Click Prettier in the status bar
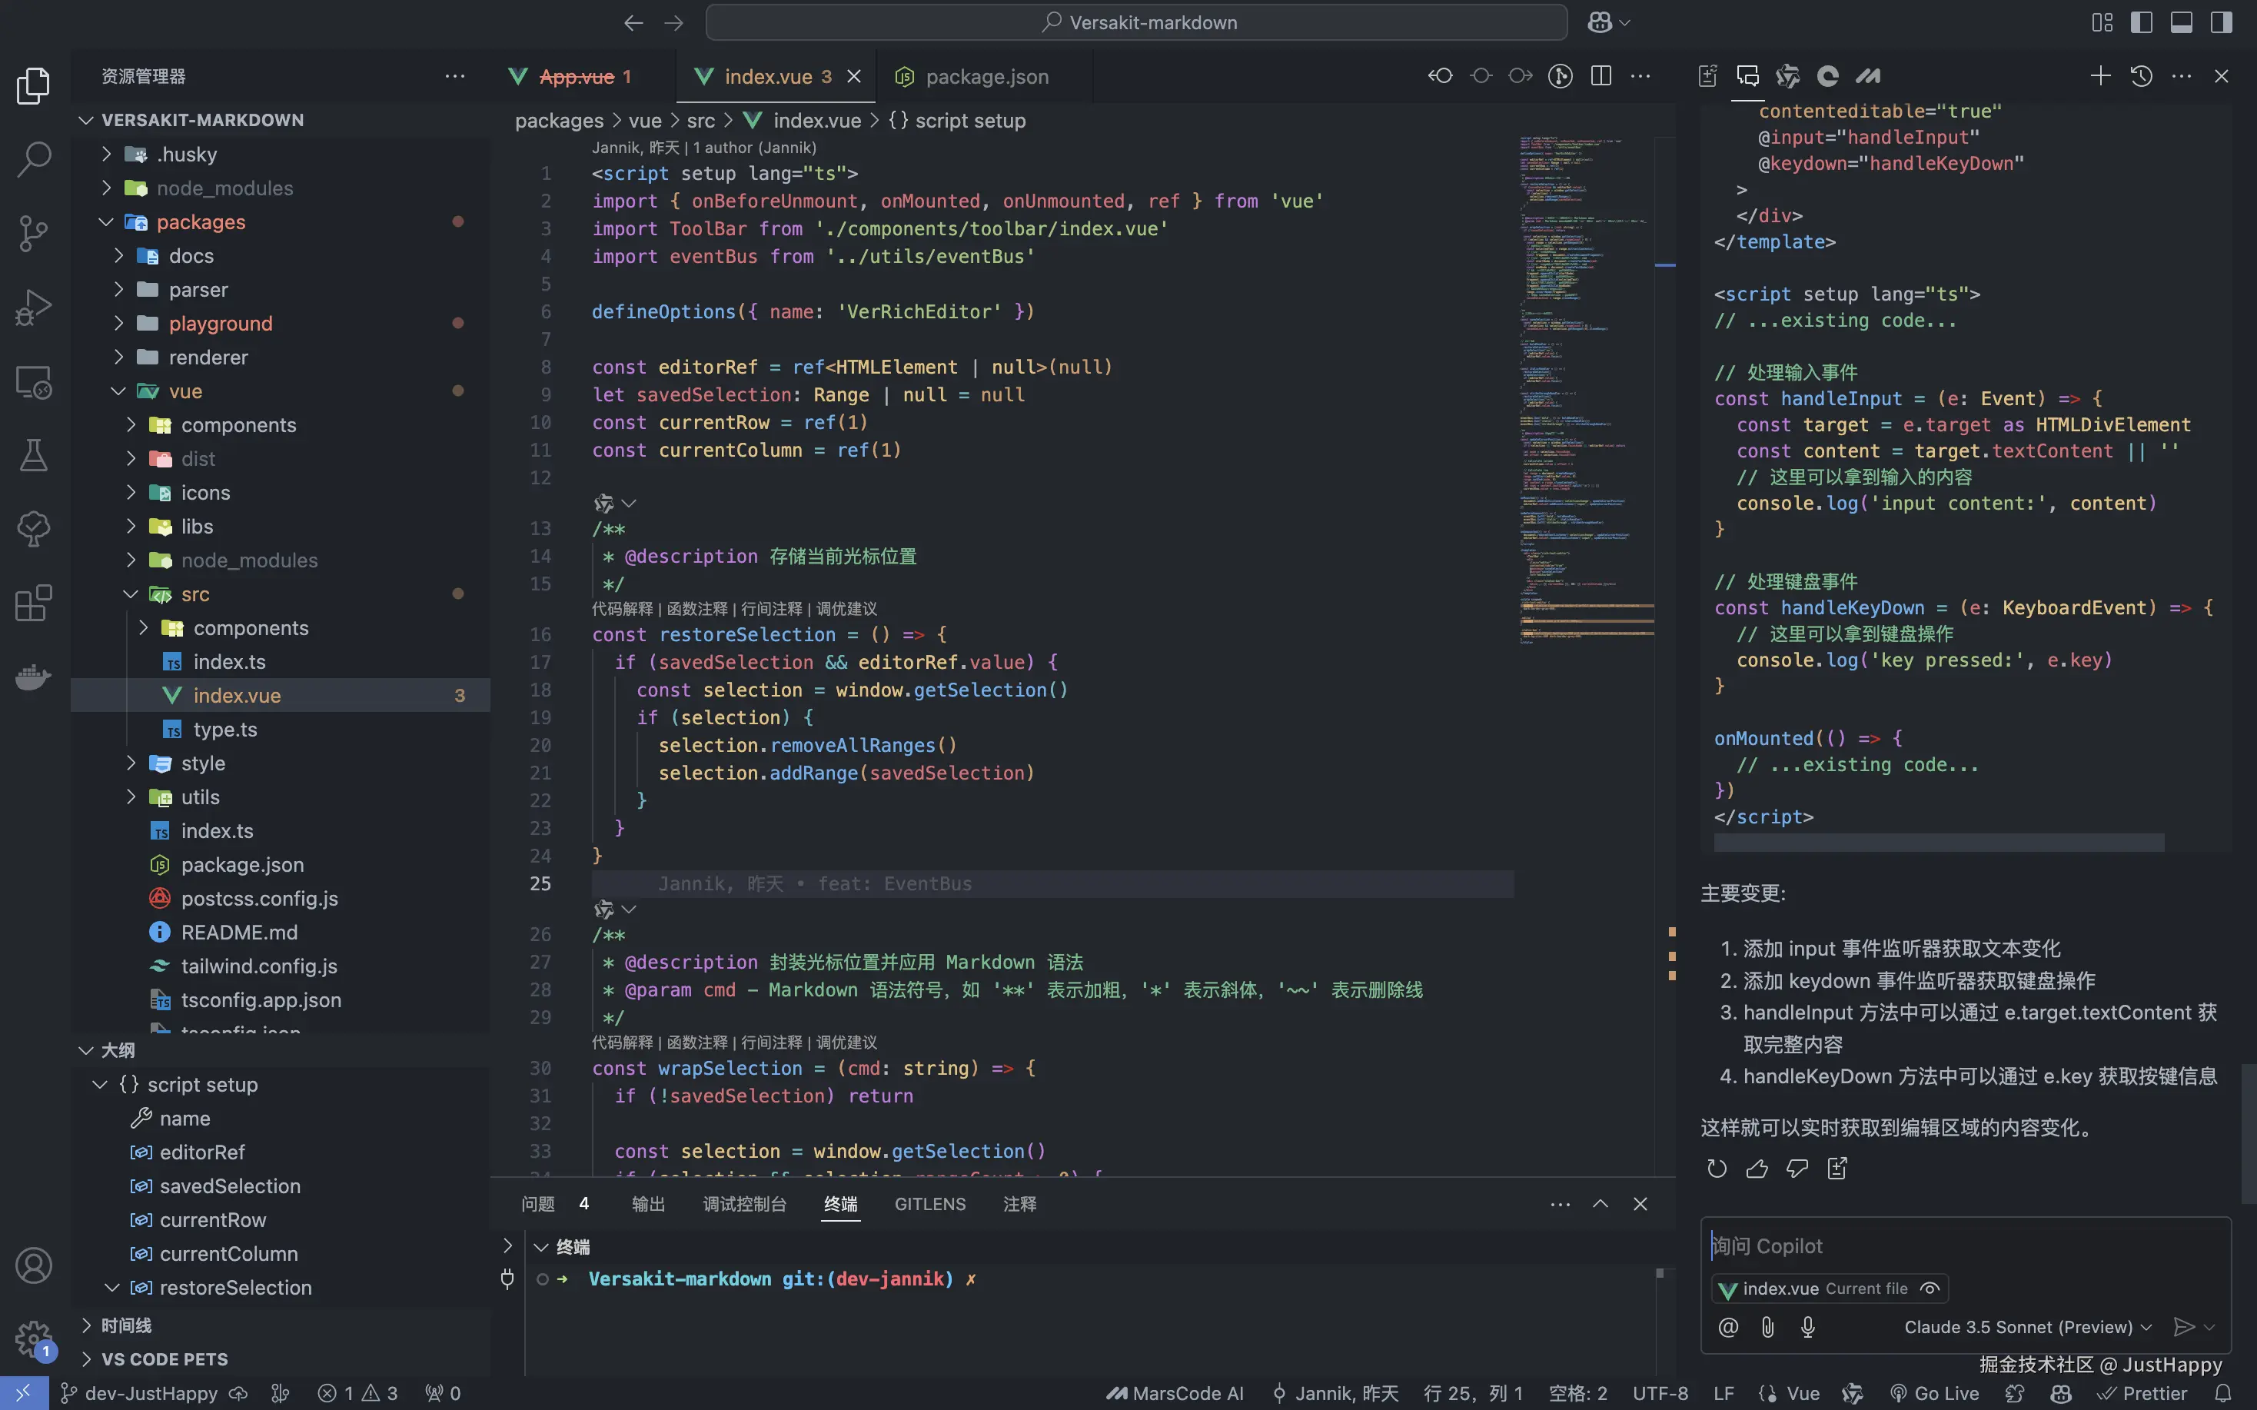2257x1410 pixels. [2142, 1393]
